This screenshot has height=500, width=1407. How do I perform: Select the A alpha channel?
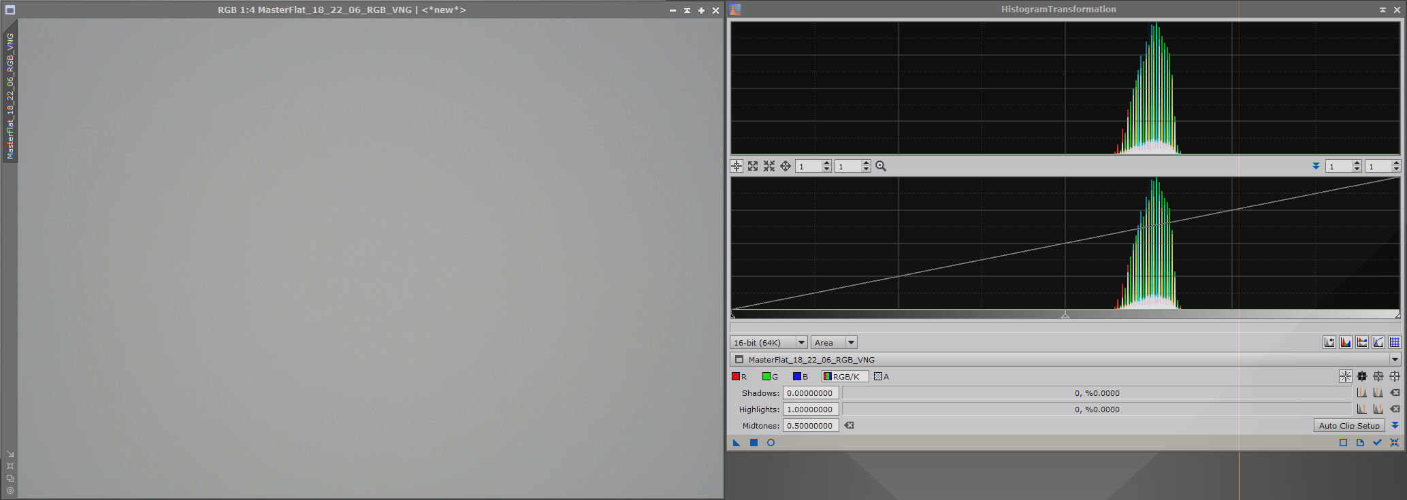pos(882,376)
